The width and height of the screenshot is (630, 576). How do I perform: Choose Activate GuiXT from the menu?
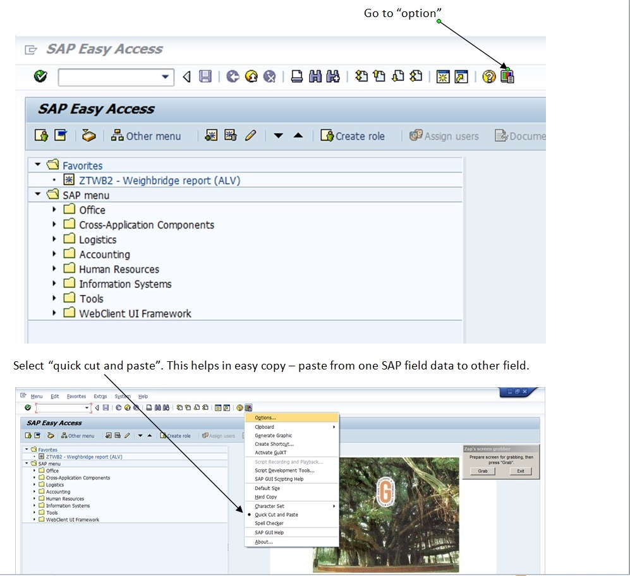pyautogui.click(x=292, y=453)
